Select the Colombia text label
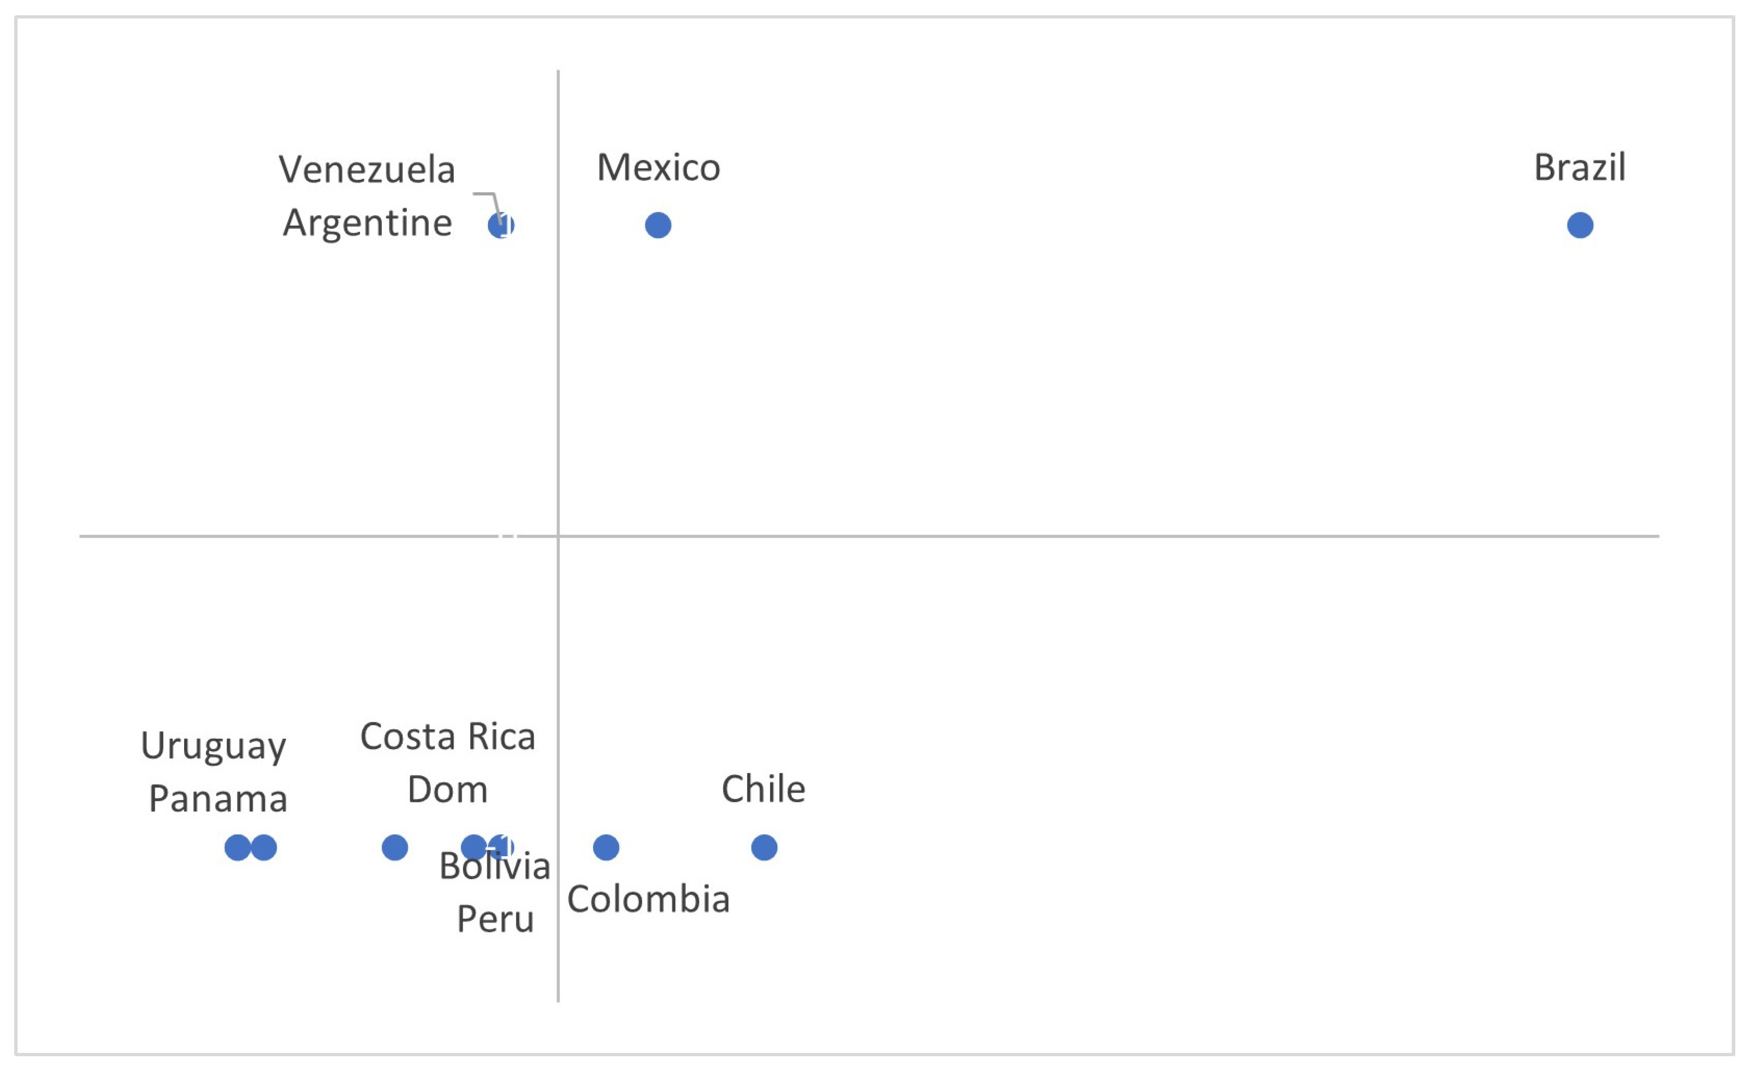Screen dimensions: 1750x1072 point(649,899)
